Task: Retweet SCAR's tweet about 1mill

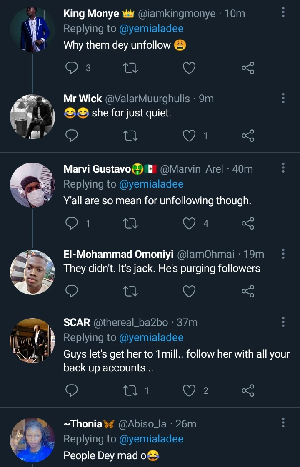Action: click(x=131, y=390)
